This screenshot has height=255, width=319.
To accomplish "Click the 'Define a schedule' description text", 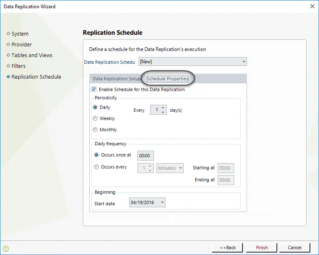I will tap(147, 49).
